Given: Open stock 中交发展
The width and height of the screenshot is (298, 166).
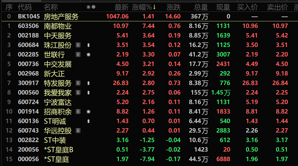Looking at the screenshot, I should (x=58, y=64).
